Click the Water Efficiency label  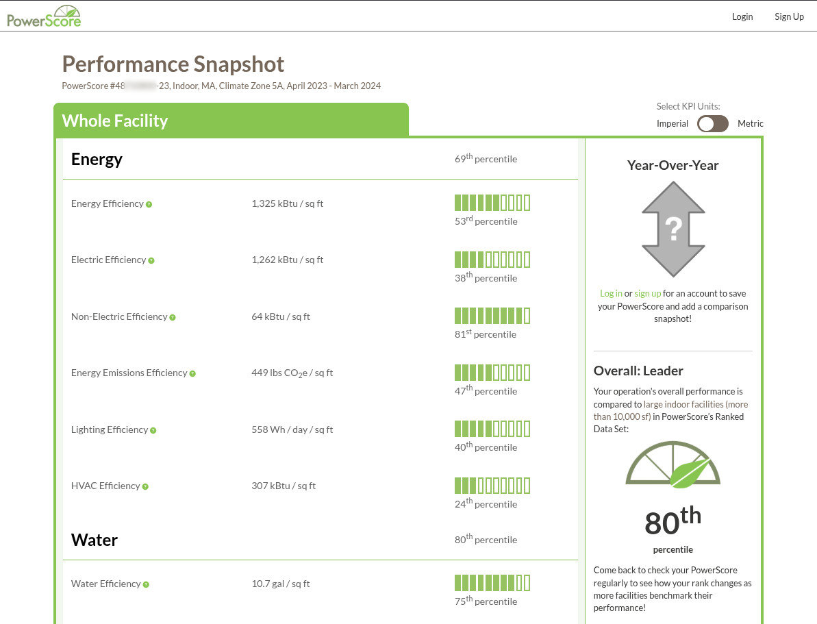click(105, 584)
